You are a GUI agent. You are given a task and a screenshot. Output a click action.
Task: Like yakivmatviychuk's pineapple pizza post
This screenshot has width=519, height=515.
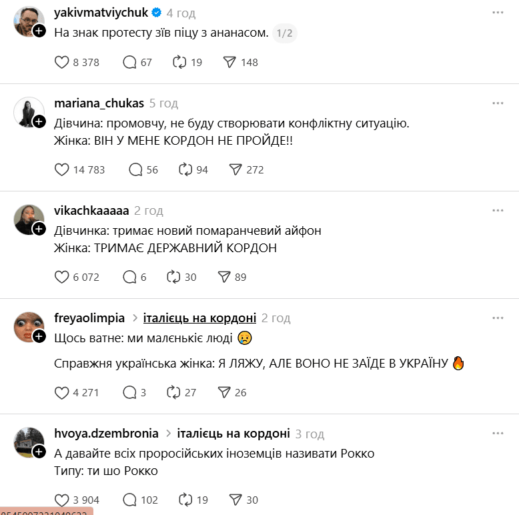61,62
